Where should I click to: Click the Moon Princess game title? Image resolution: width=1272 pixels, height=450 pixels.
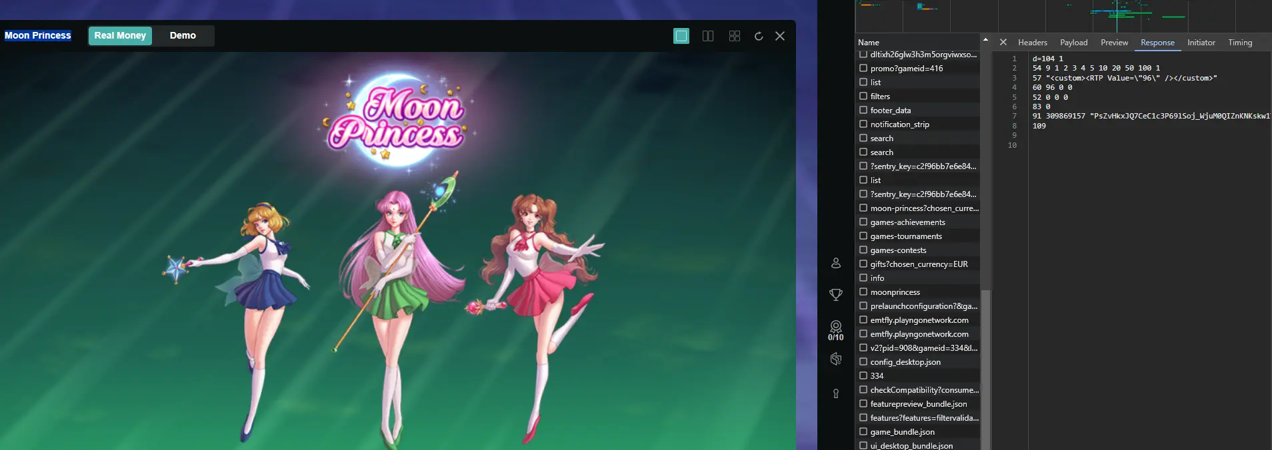click(38, 36)
